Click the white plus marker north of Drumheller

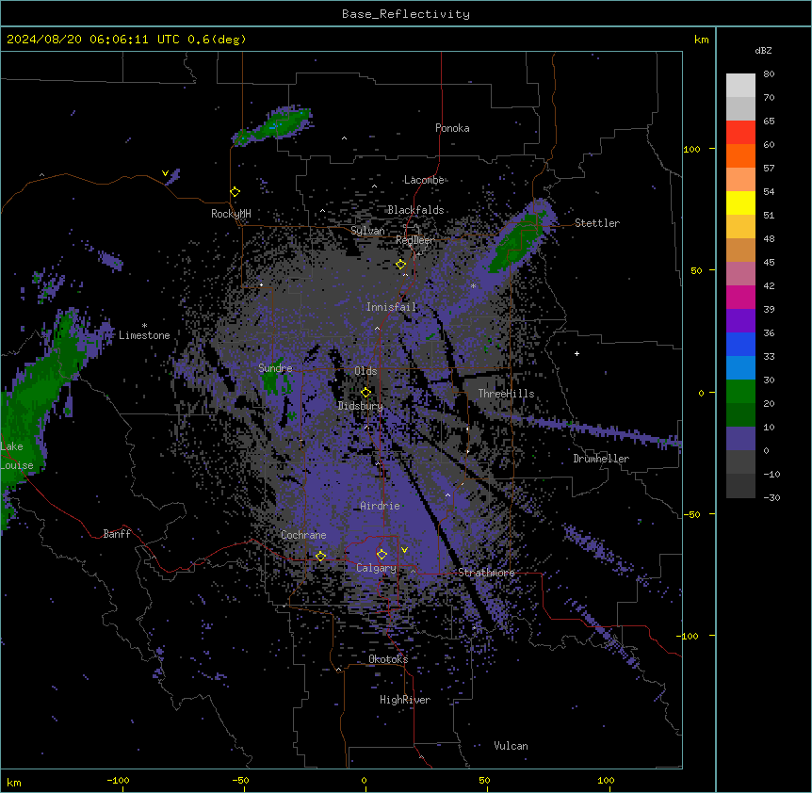[x=577, y=353]
